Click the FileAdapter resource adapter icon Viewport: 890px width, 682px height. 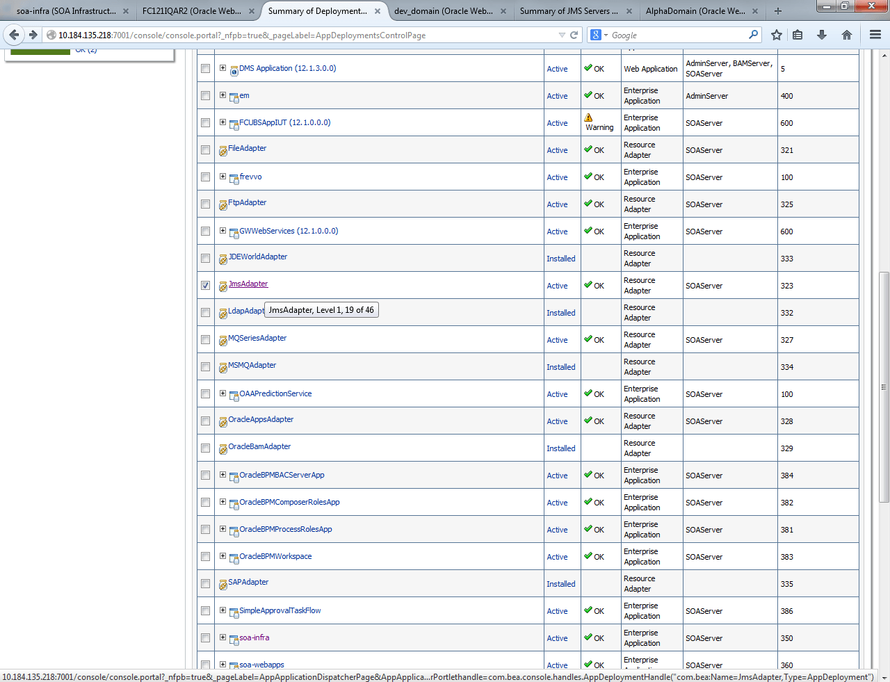click(223, 151)
